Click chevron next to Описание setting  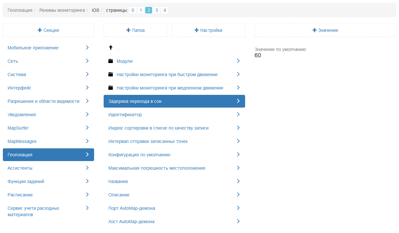(238, 194)
